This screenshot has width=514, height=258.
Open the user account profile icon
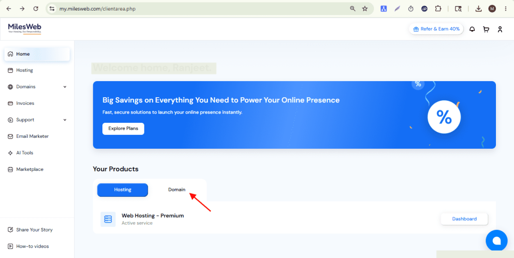500,29
